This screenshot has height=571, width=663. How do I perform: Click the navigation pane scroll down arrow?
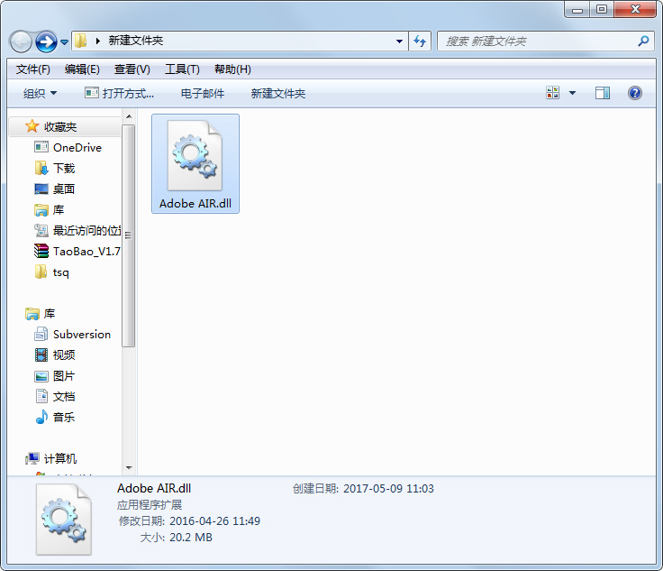coord(129,468)
